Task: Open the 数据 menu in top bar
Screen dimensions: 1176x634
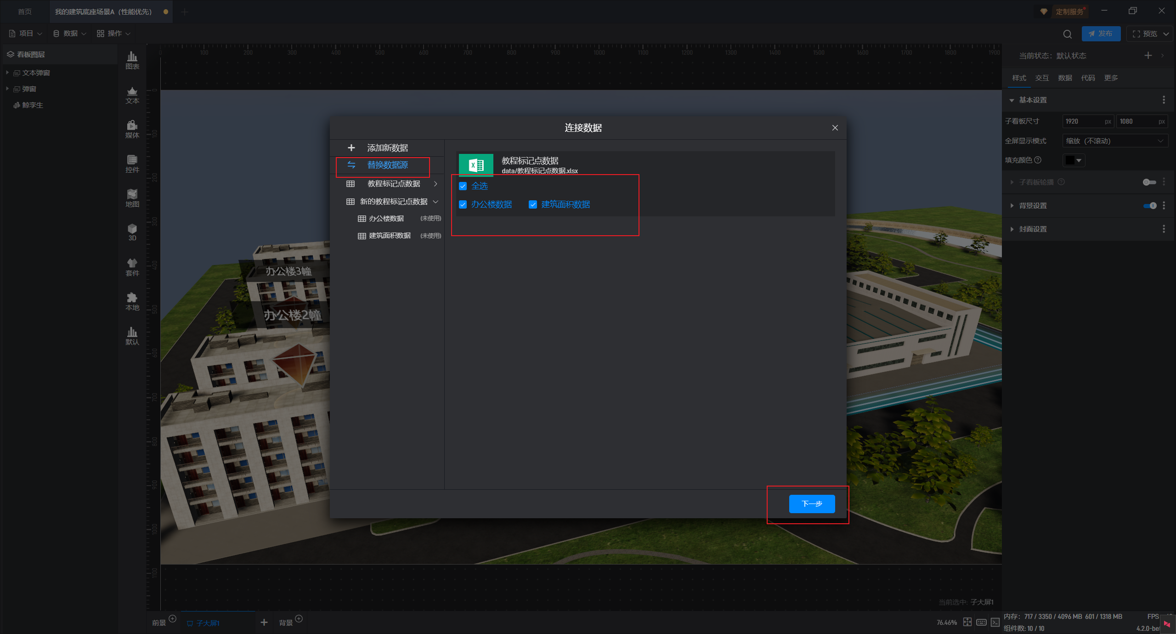Action: [70, 34]
